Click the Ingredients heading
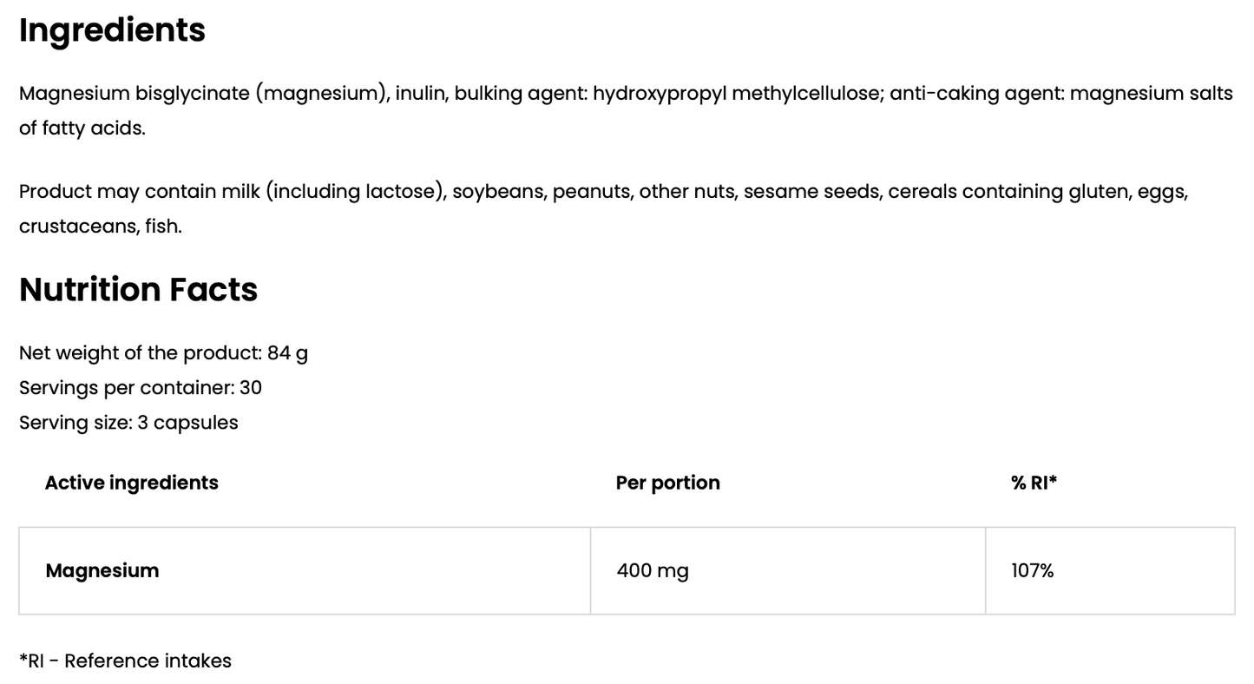The width and height of the screenshot is (1254, 684). tap(112, 30)
